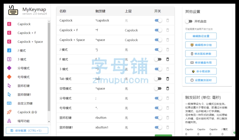Select the Capslock + F sidebar icon
Screen dimensions: 239x140
click(9, 33)
